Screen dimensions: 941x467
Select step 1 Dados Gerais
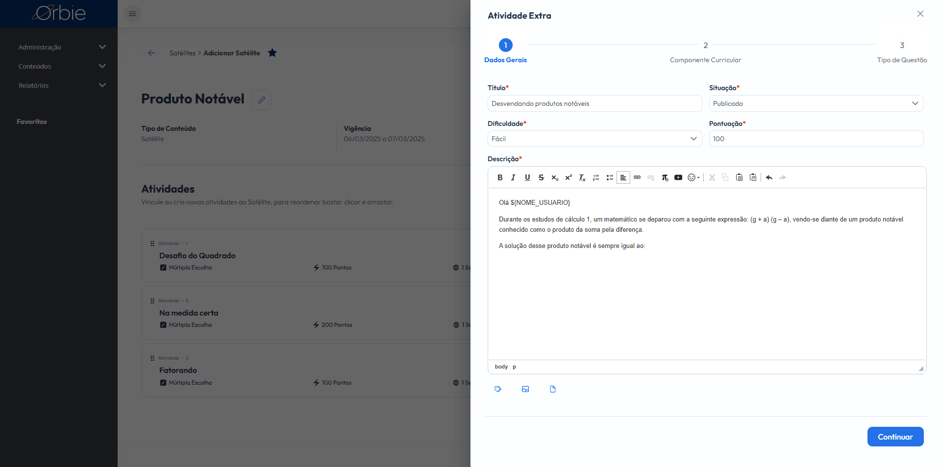pyautogui.click(x=506, y=51)
